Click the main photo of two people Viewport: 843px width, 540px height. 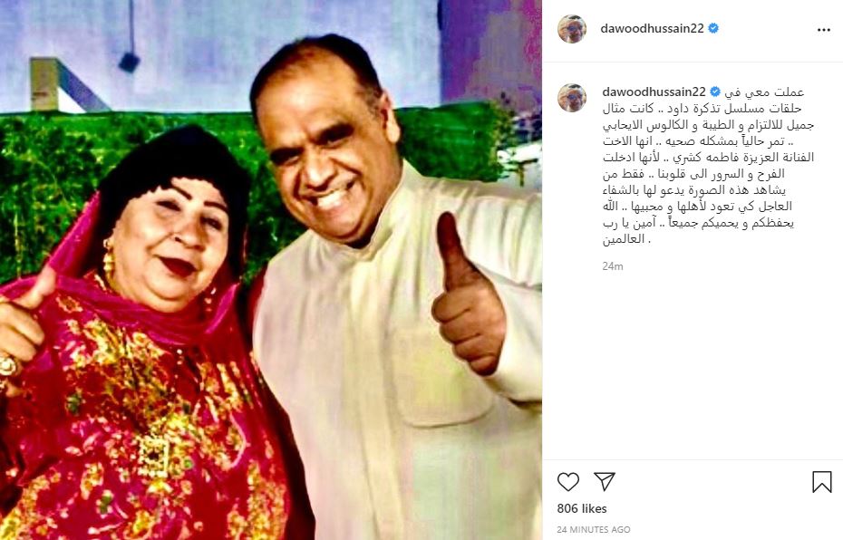pos(271,270)
